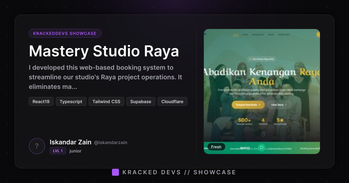The image size is (349, 183).
Task: Open Iskandar Zain's profile name
Action: click(x=70, y=142)
